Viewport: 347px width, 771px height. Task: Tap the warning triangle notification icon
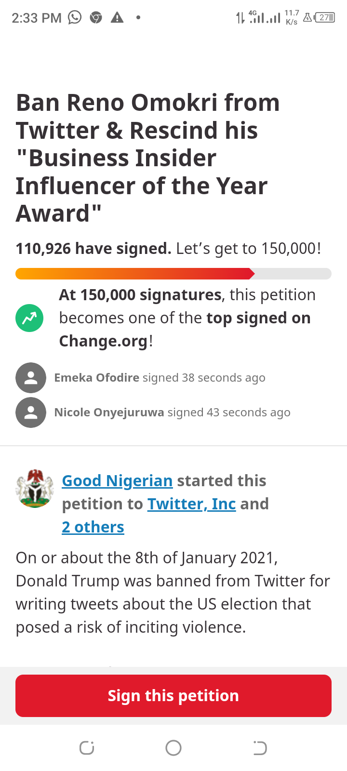point(117,18)
